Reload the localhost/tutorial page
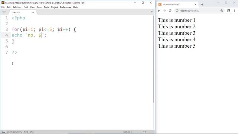 pyautogui.click(x=170, y=11)
